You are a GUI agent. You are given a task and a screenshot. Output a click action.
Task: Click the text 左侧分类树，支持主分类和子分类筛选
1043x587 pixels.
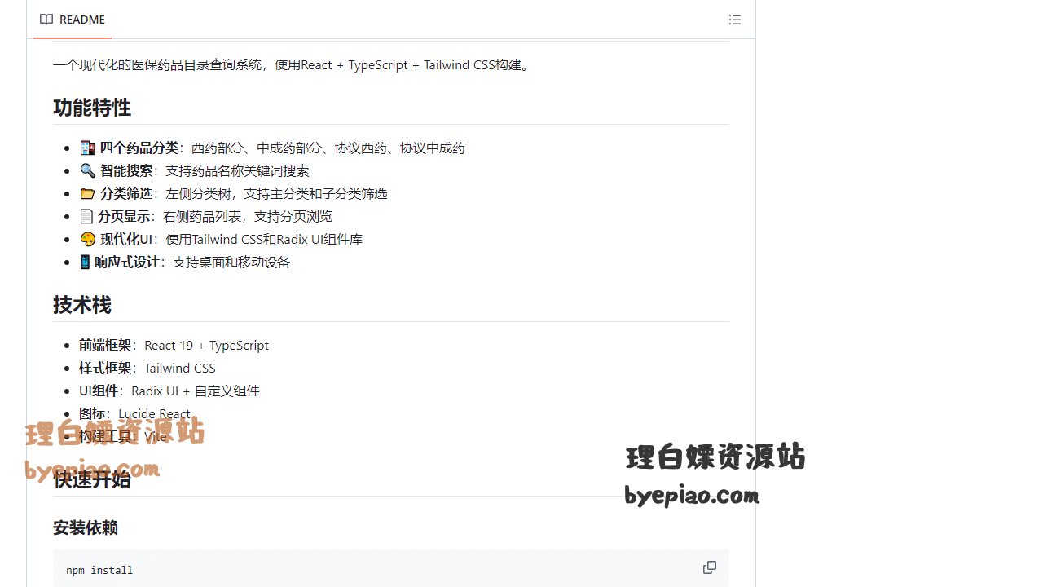coord(276,193)
